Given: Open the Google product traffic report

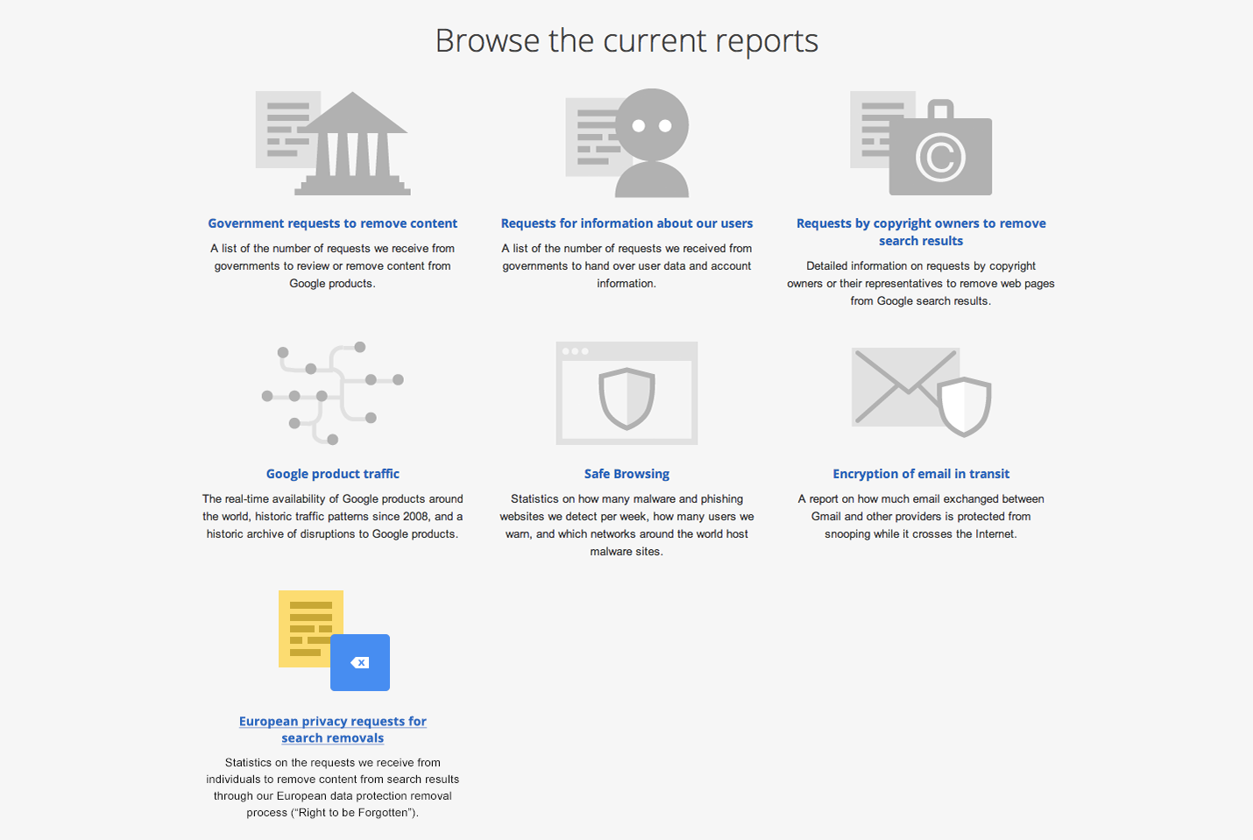Looking at the screenshot, I should coord(333,473).
